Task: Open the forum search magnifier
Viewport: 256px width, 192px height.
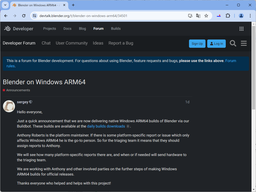Action: pos(233,43)
